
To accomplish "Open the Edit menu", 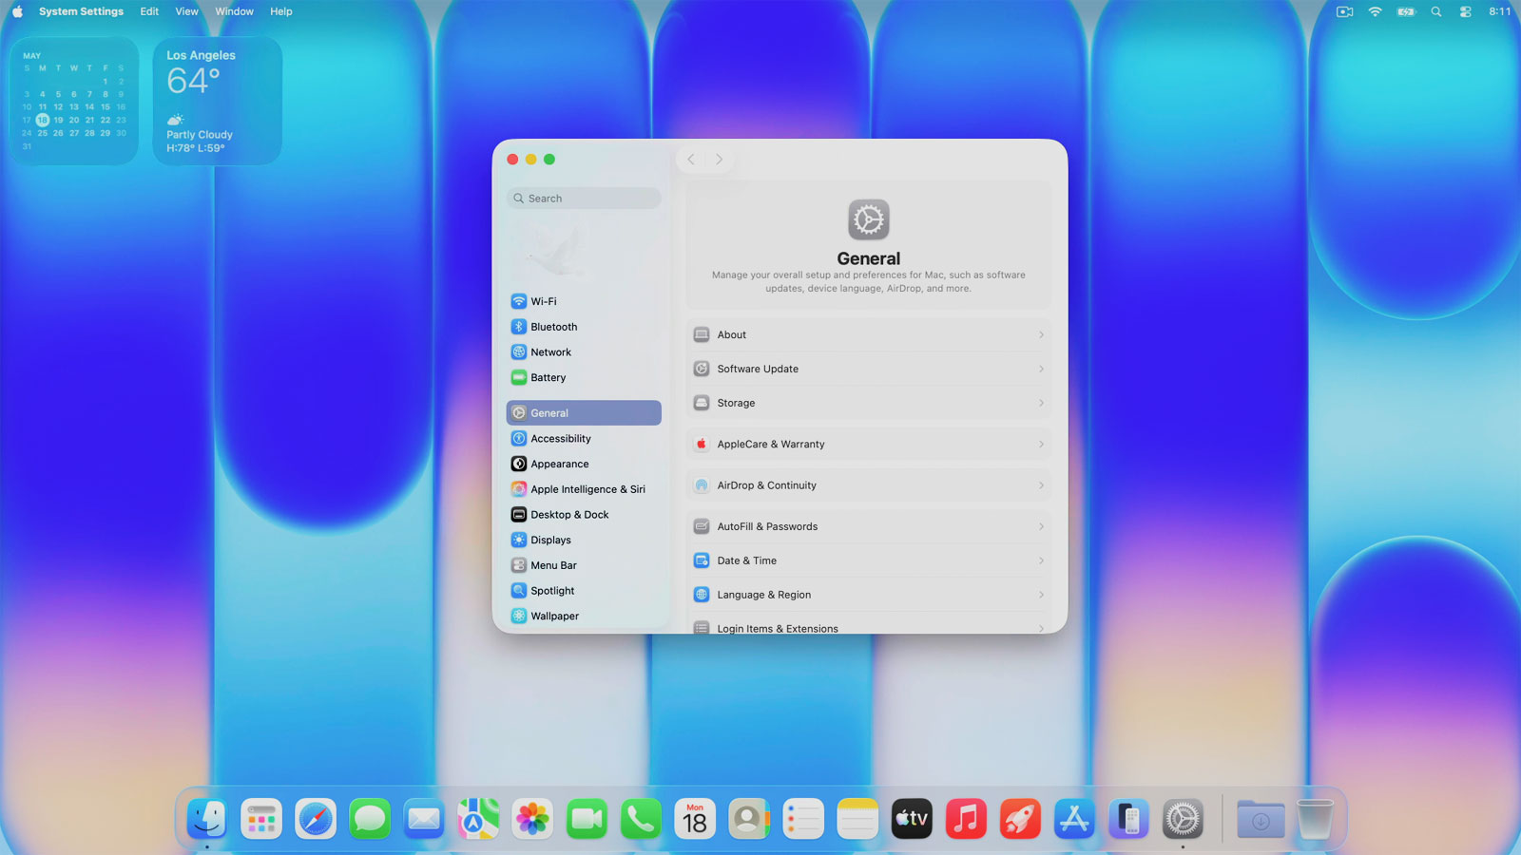I will click(x=149, y=11).
